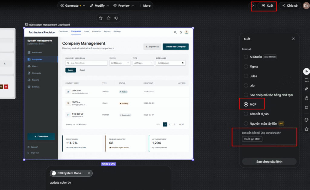The width and height of the screenshot is (310, 190).
Task: Star the design with the favorite icon
Action: coord(101,18)
